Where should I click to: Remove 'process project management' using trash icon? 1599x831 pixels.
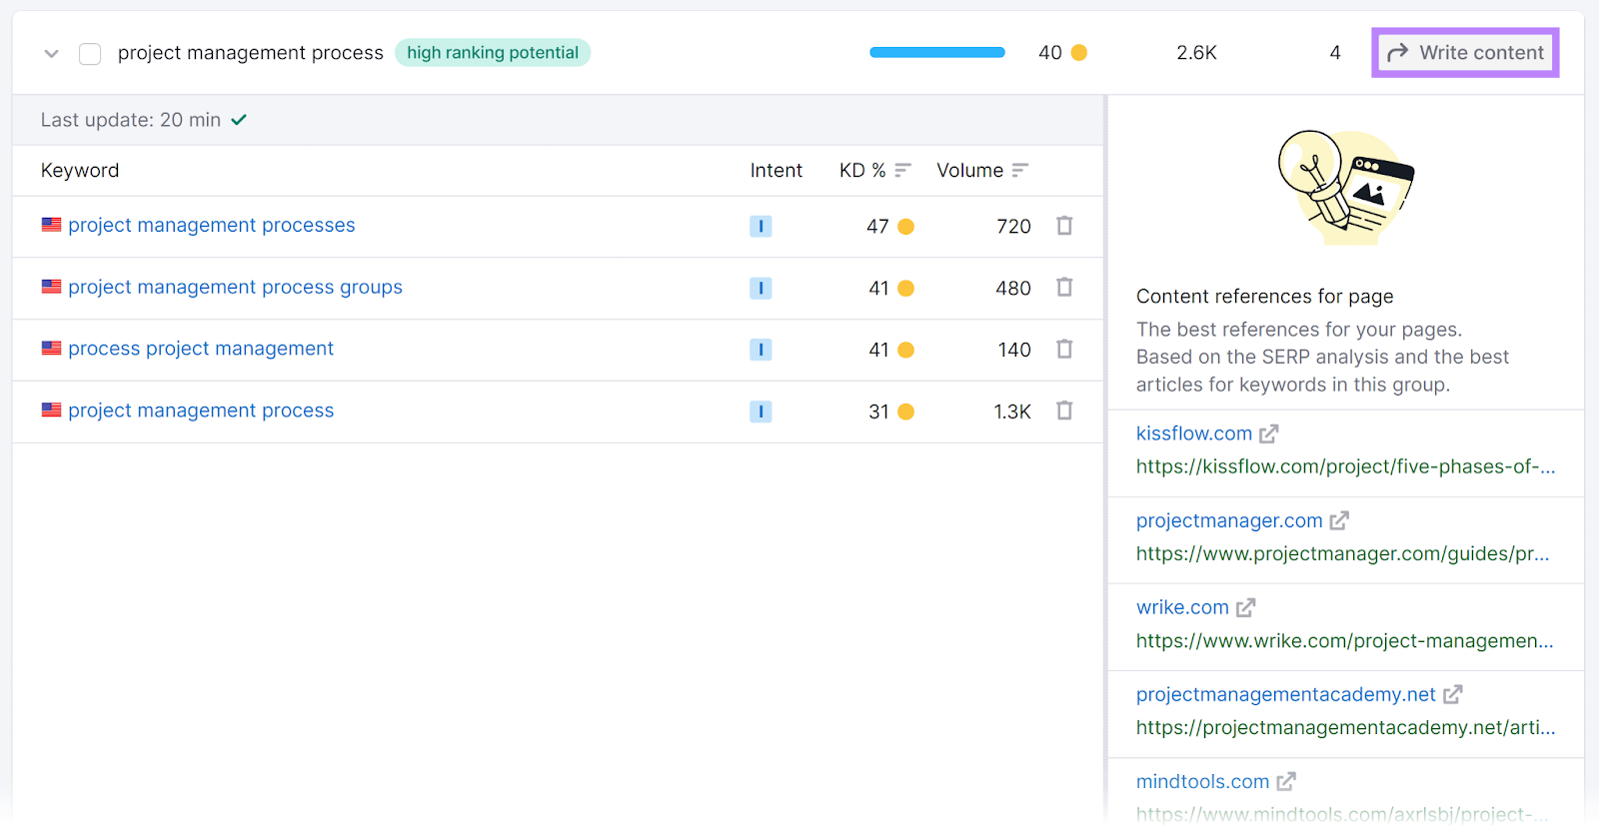1064,350
